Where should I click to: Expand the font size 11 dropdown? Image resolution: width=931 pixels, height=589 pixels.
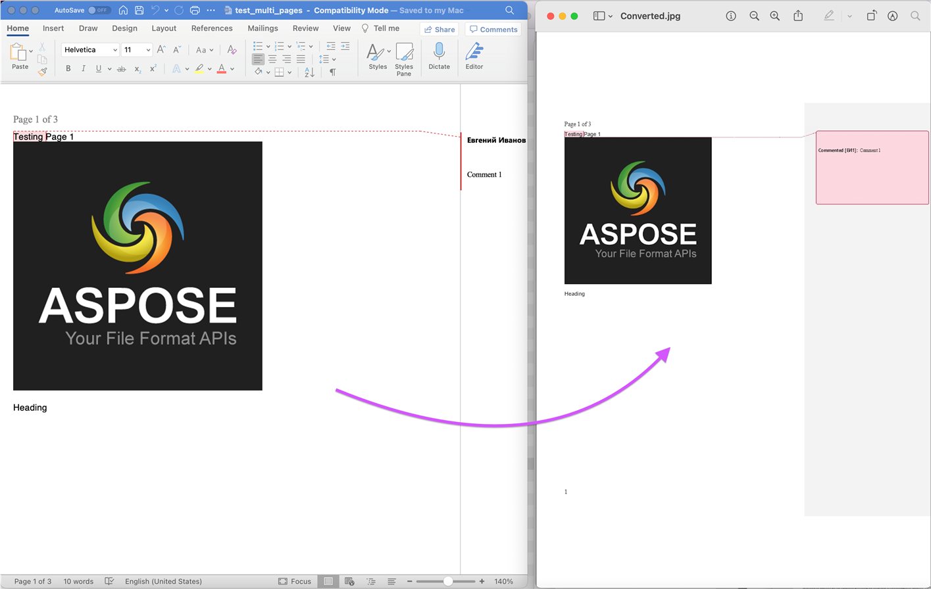[148, 50]
